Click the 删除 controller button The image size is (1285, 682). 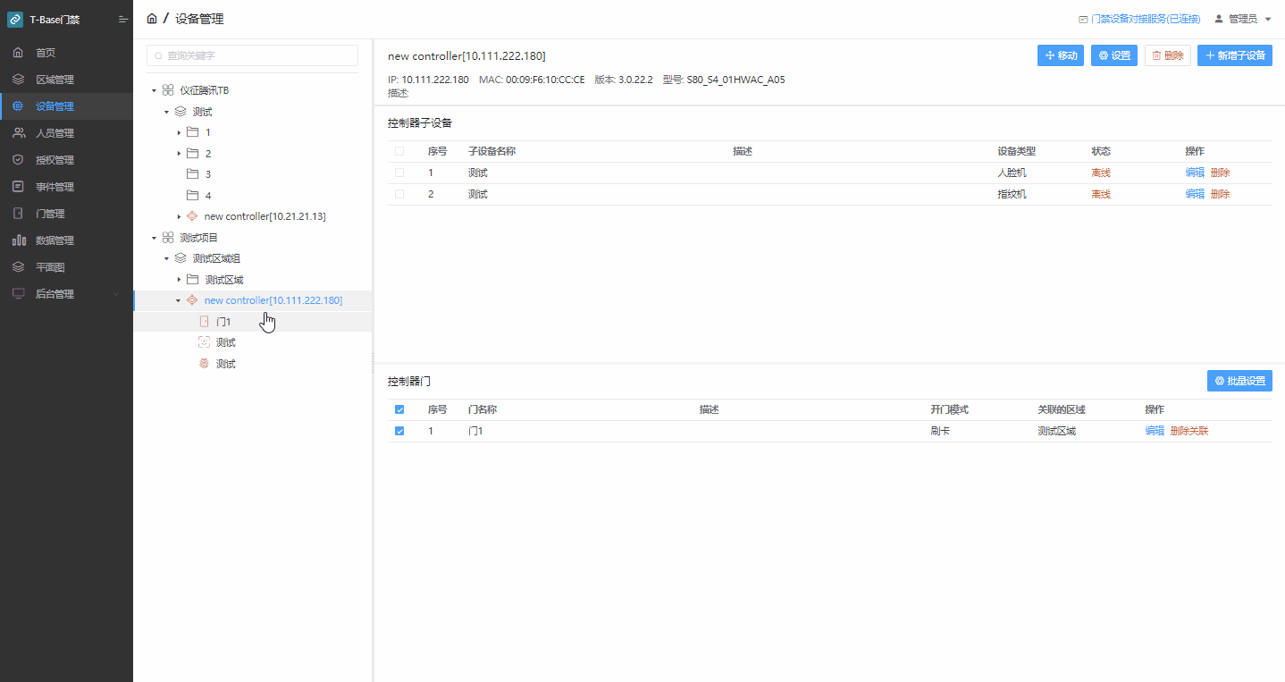[x=1168, y=55]
